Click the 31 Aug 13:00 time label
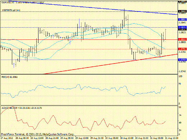The height and width of the screenshot is (140, 187). (172, 138)
